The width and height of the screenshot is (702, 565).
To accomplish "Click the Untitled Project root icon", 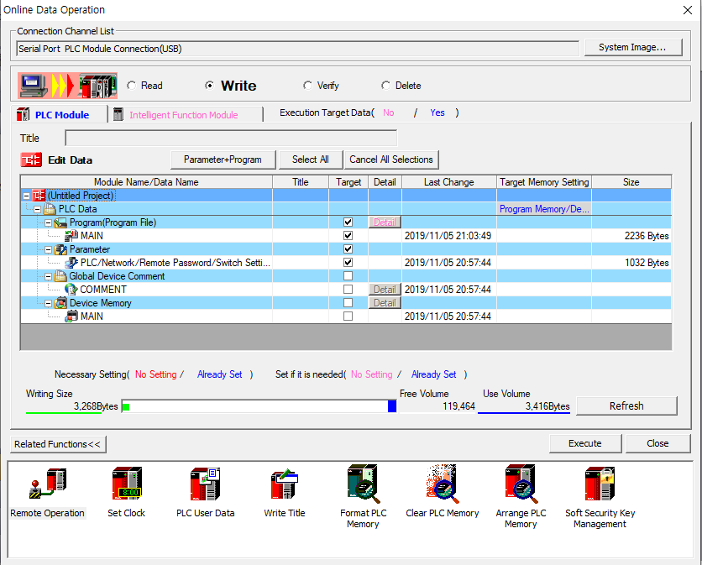I will click(x=39, y=196).
